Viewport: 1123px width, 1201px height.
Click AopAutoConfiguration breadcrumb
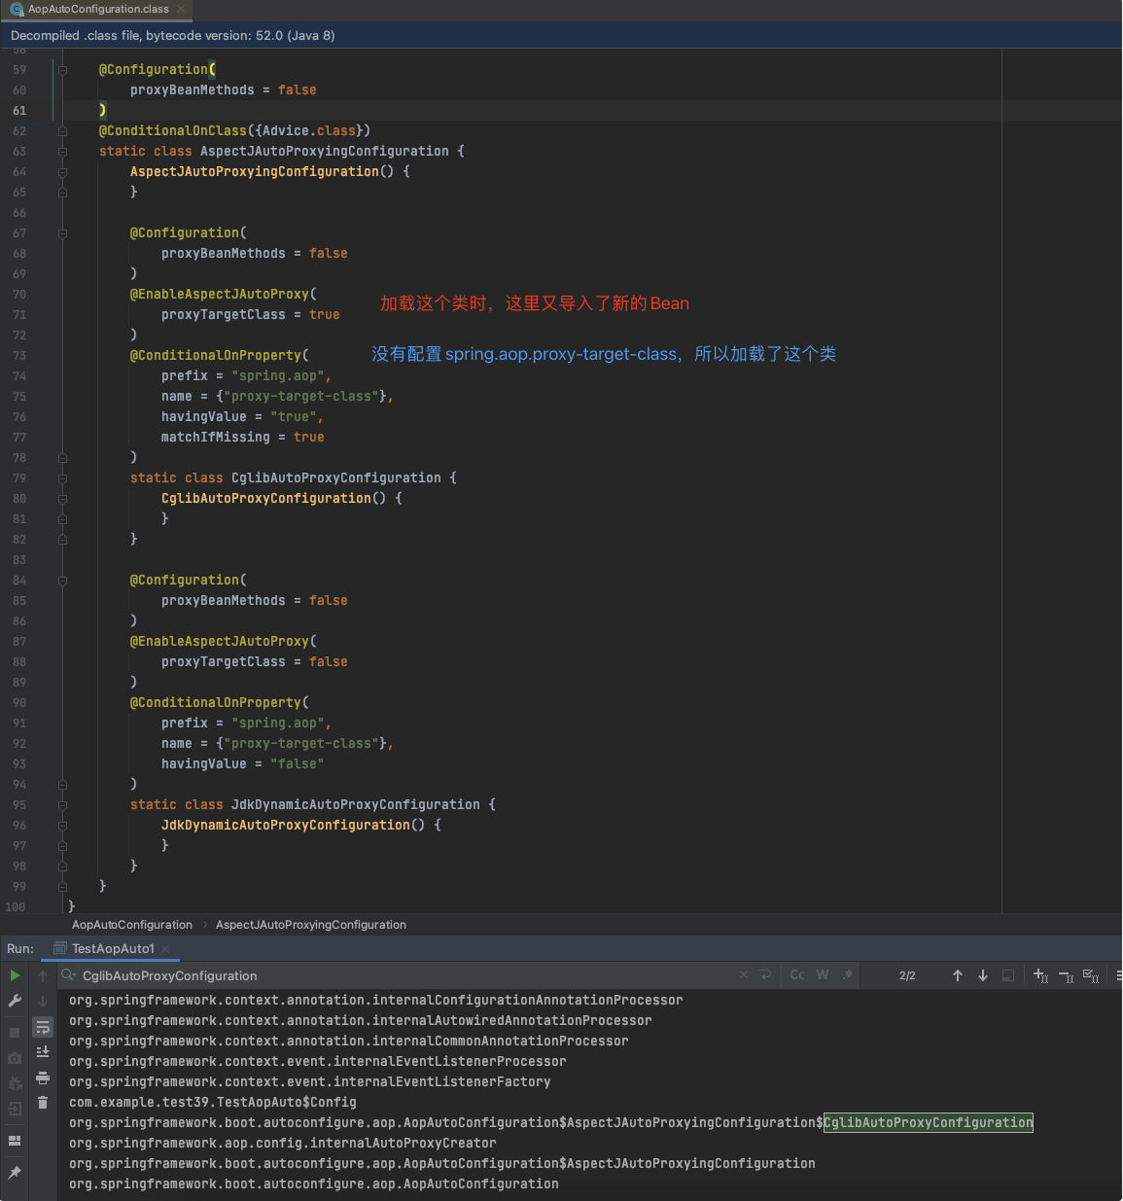[x=132, y=925]
